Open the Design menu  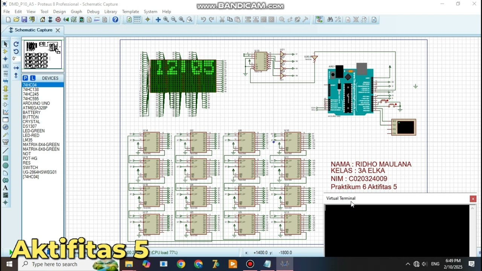[59, 12]
